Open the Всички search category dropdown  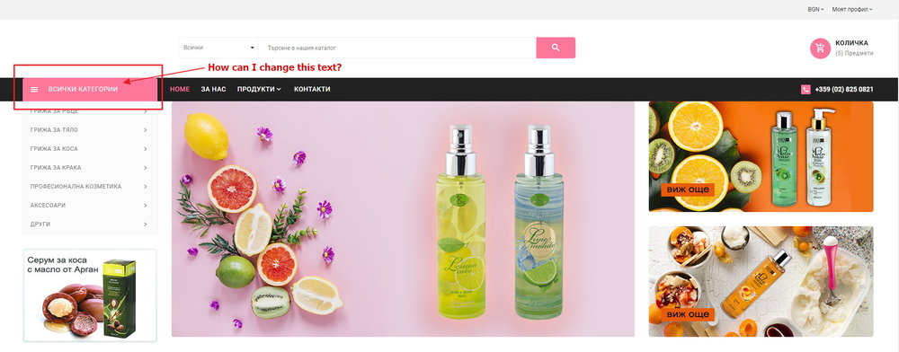tap(219, 48)
